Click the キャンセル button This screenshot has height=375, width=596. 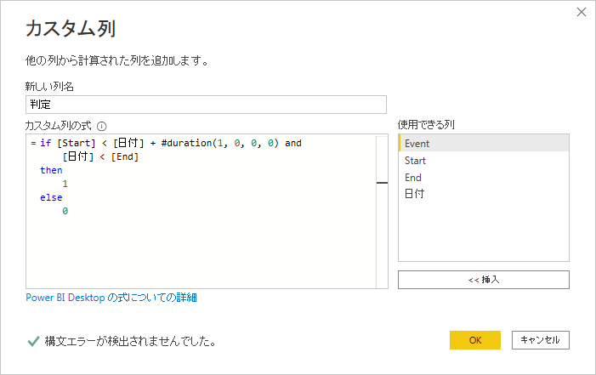pos(540,340)
